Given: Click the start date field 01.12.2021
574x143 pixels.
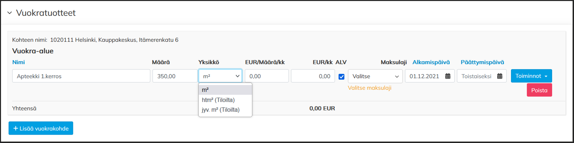Looking at the screenshot, I should tap(425, 76).
